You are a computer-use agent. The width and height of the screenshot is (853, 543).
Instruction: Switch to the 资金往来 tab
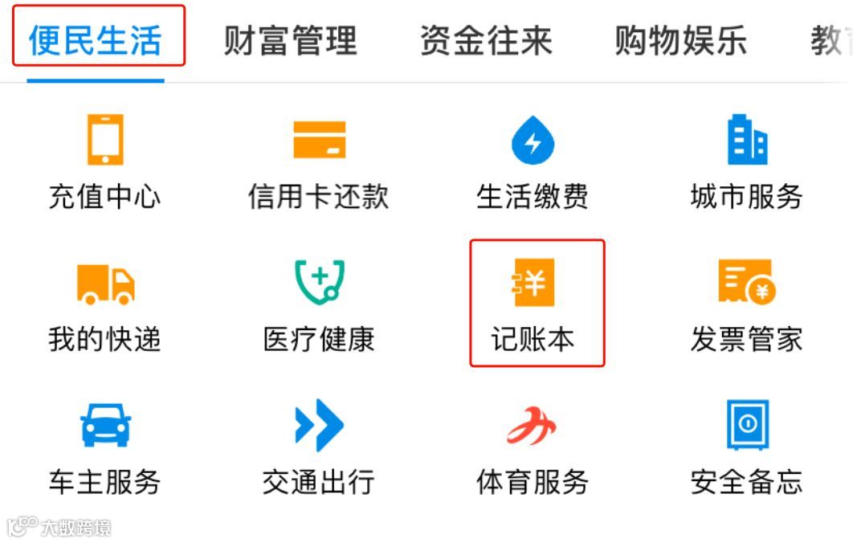tap(486, 41)
